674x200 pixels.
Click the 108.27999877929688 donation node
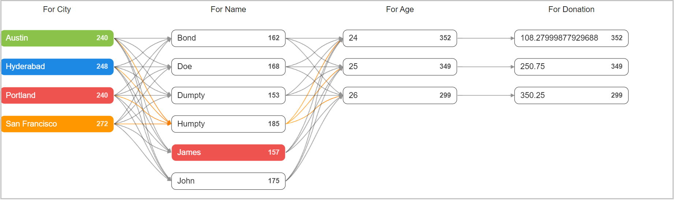pos(571,38)
